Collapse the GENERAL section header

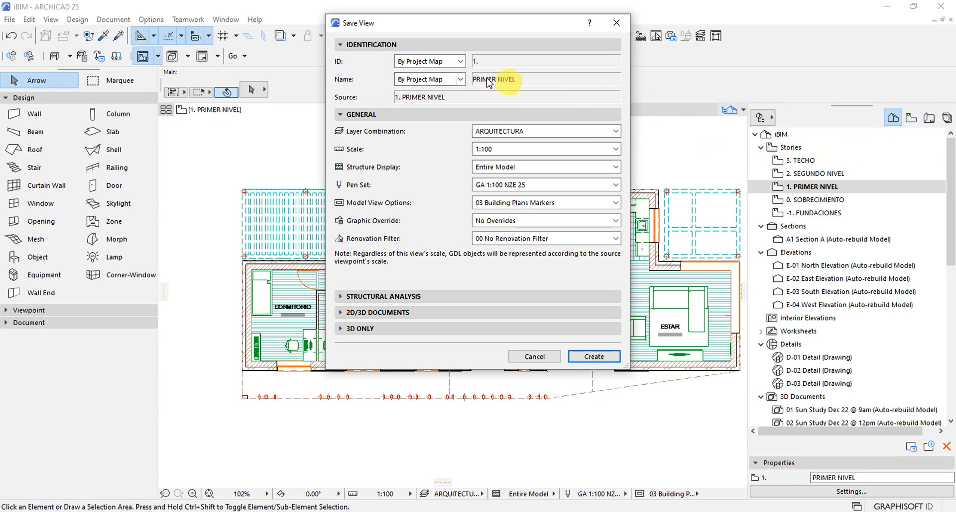[360, 114]
